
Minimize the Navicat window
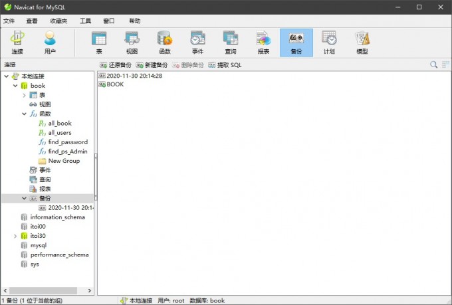(x=397, y=7)
